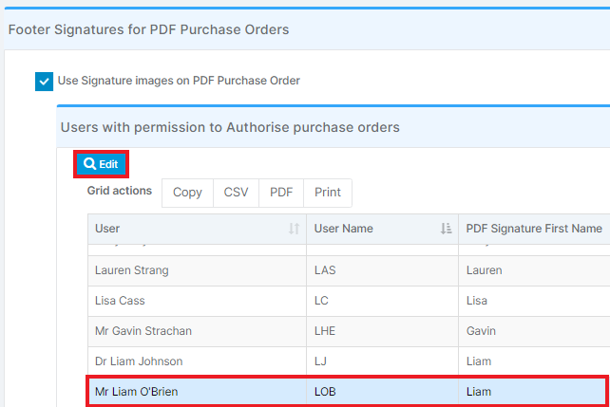The height and width of the screenshot is (407, 610).
Task: Export the grid as PDF
Action: pyautogui.click(x=281, y=193)
